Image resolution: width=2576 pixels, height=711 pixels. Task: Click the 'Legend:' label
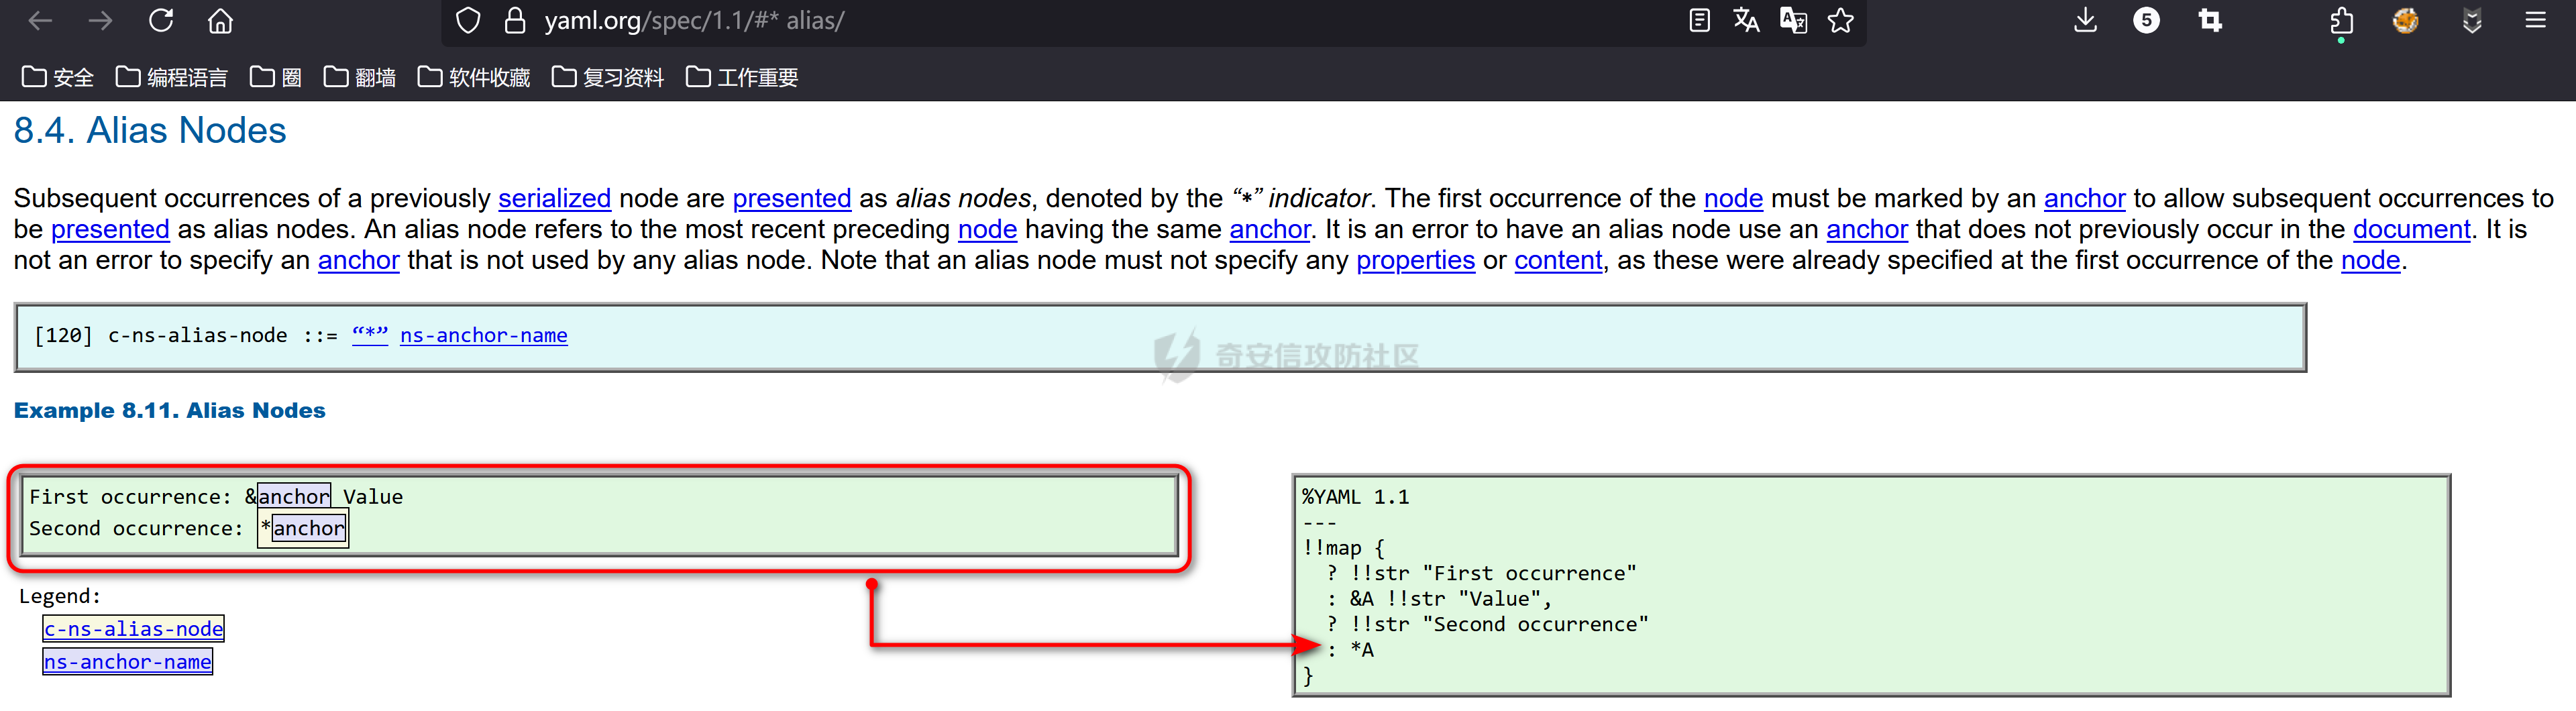click(60, 596)
